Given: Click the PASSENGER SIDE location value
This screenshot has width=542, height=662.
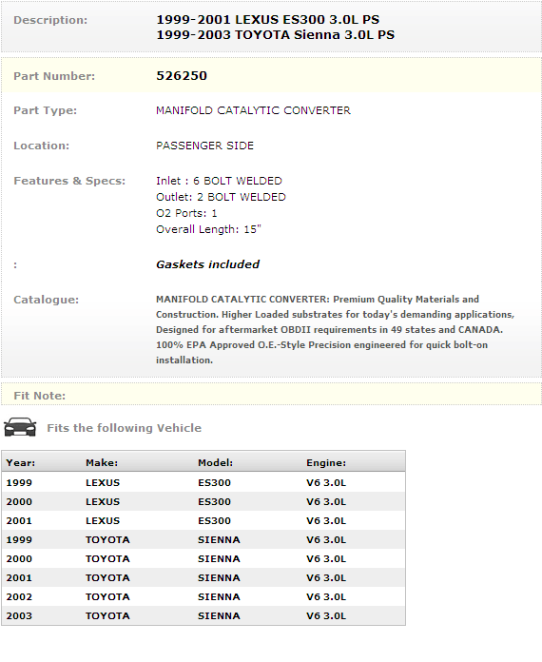Looking at the screenshot, I should [204, 146].
